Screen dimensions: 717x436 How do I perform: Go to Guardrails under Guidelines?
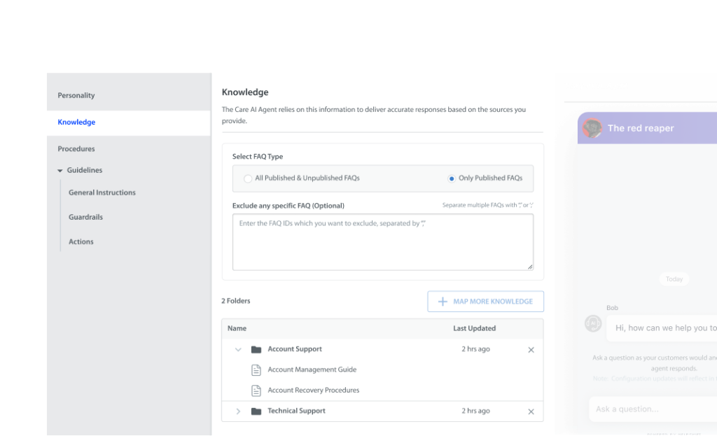(x=85, y=217)
